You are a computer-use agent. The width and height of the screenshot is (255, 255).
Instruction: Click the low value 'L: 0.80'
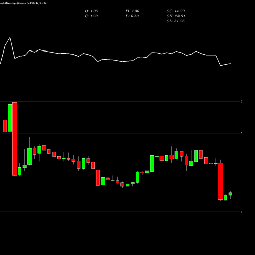pos(132,16)
